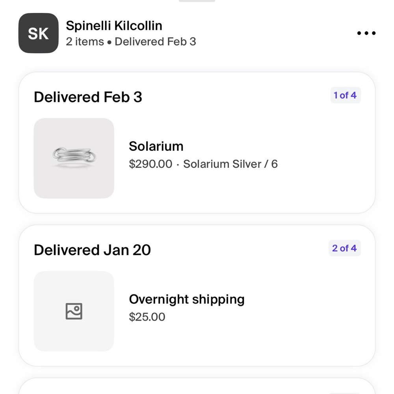Tap the 2 items Delivered Feb 3 summary
The width and height of the screenshot is (394, 394).
[x=131, y=42]
